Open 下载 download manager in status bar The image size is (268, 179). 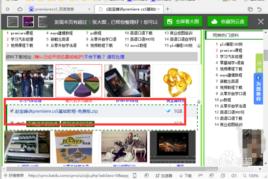click(186, 176)
